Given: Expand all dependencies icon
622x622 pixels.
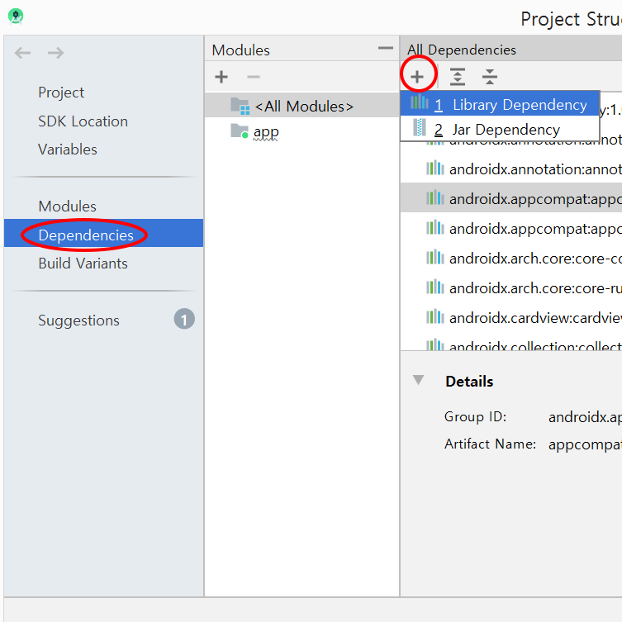Looking at the screenshot, I should click(458, 77).
